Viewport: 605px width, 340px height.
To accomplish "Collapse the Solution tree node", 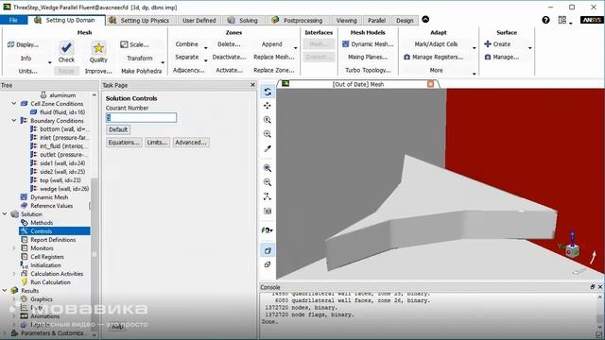I will 5,214.
